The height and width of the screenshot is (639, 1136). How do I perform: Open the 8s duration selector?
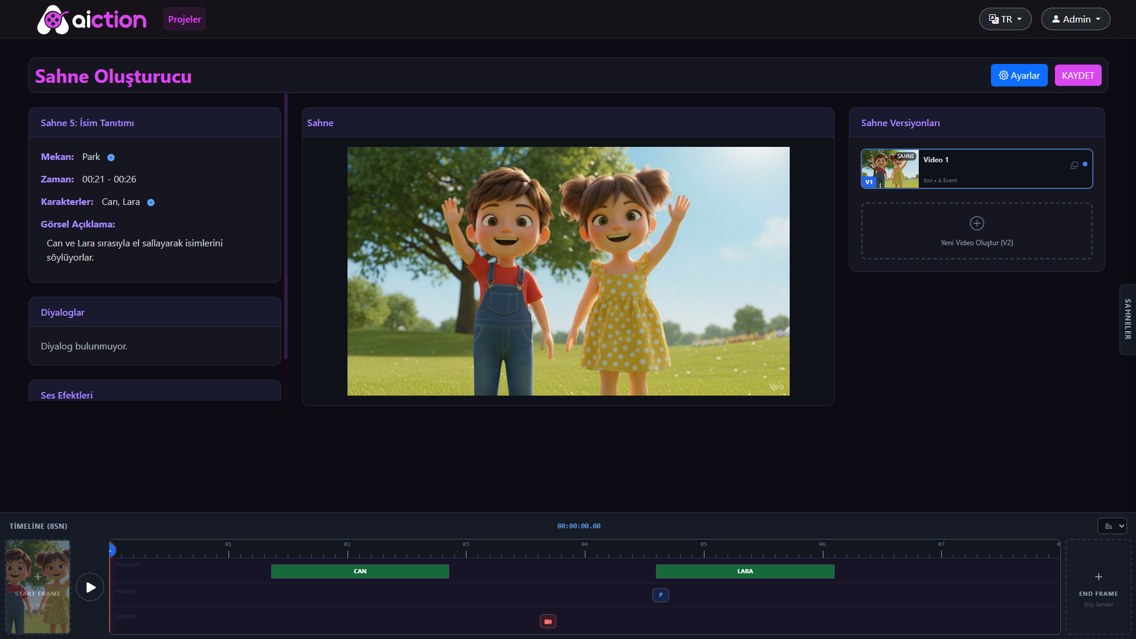click(x=1112, y=526)
